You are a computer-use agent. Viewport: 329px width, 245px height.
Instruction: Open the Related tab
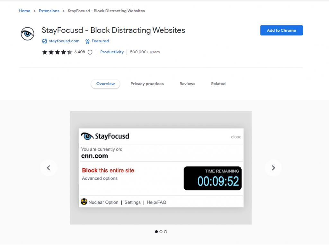(x=218, y=84)
